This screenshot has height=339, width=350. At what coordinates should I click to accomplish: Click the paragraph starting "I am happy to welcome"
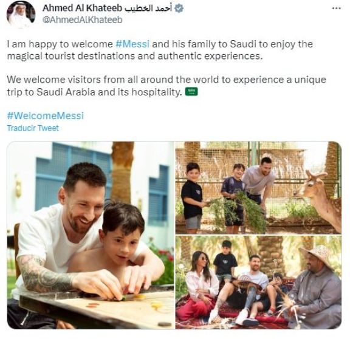pyautogui.click(x=160, y=50)
